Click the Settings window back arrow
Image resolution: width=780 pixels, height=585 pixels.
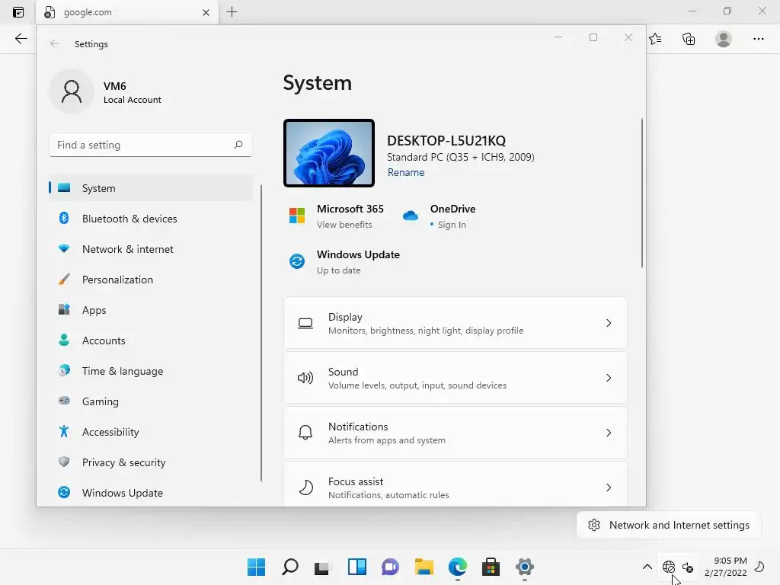[x=55, y=43]
